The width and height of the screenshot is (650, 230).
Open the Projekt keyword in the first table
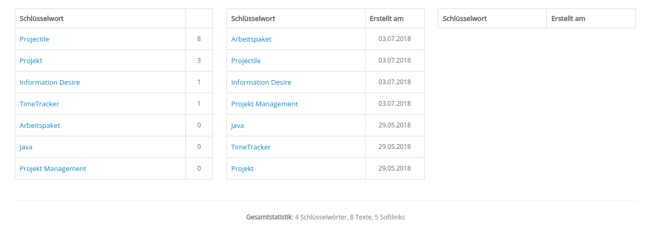pyautogui.click(x=31, y=61)
